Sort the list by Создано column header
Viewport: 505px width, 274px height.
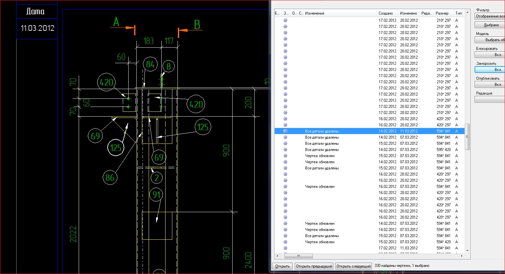tap(385, 13)
